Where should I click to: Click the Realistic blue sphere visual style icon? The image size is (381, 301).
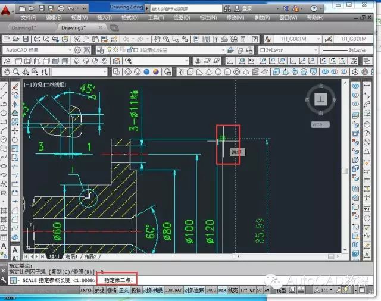point(146,72)
